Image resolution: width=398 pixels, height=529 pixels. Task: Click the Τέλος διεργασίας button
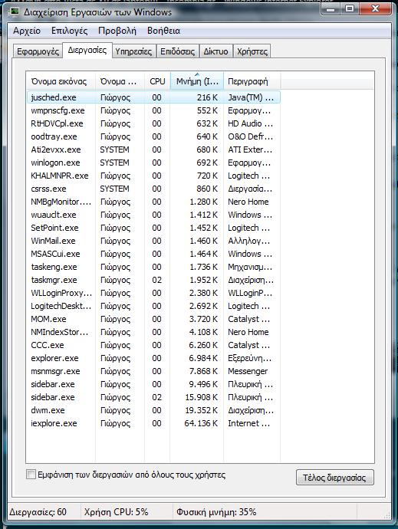pyautogui.click(x=334, y=478)
